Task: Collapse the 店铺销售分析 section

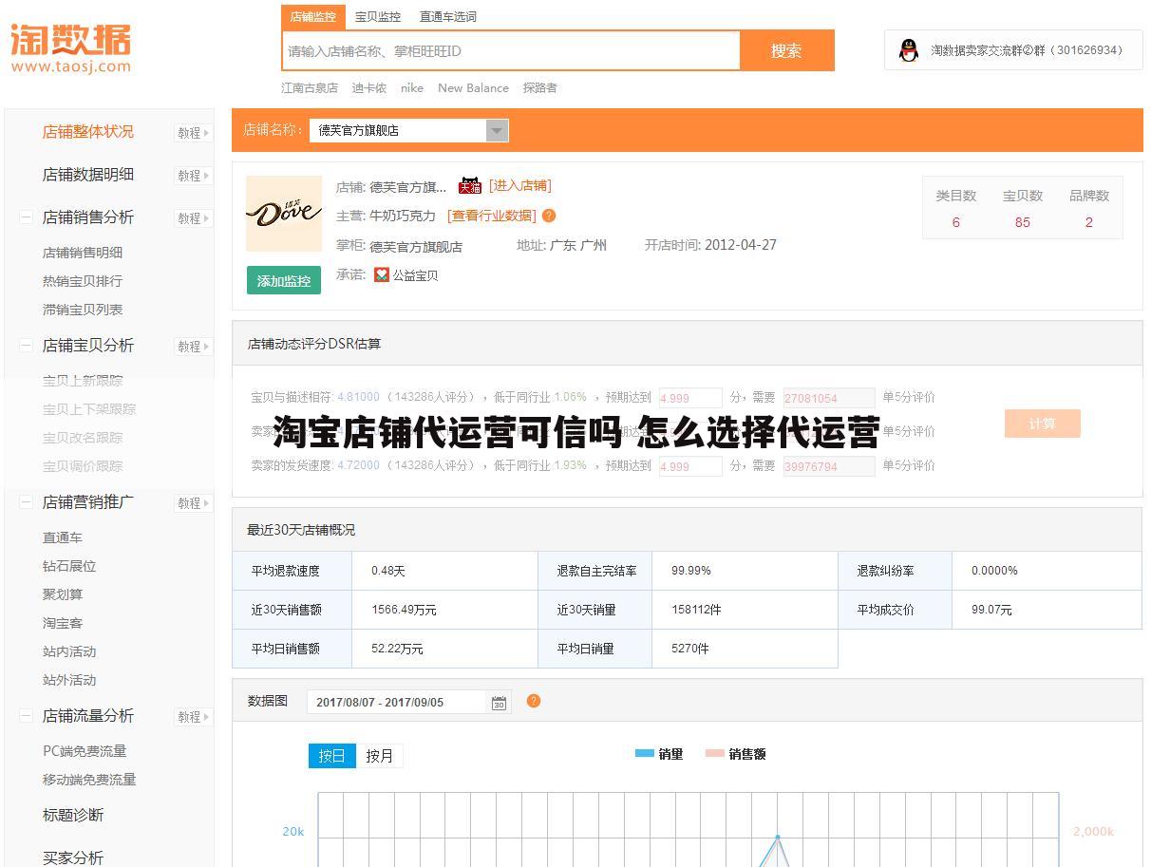Action: pyautogui.click(x=26, y=217)
